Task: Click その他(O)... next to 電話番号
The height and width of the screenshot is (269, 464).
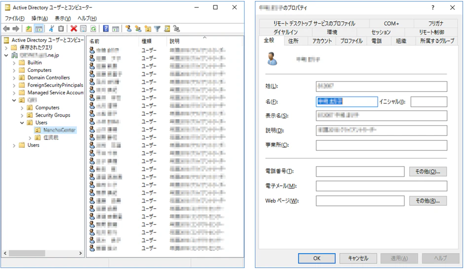Action: (x=428, y=171)
